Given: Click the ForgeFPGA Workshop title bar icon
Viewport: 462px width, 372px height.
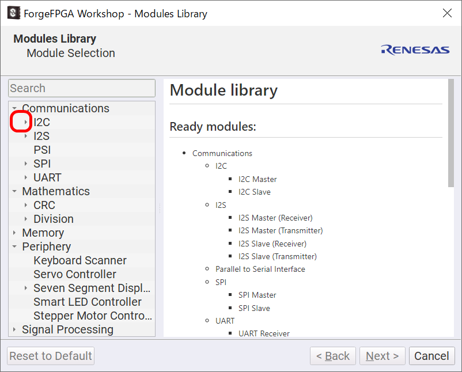Looking at the screenshot, I should click(13, 13).
